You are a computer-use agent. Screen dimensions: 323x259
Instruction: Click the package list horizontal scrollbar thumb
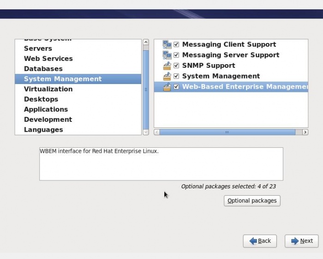pyautogui.click(x=227, y=132)
